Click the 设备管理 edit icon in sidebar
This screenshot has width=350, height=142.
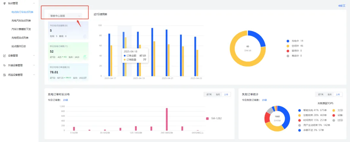[4, 55]
